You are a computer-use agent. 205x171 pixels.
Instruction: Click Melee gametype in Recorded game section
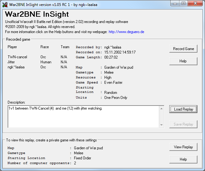109,72
